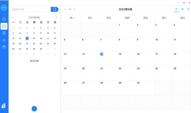Open the workbench briefcase sidebar icon
The width and height of the screenshot is (191, 113).
(x=4, y=47)
